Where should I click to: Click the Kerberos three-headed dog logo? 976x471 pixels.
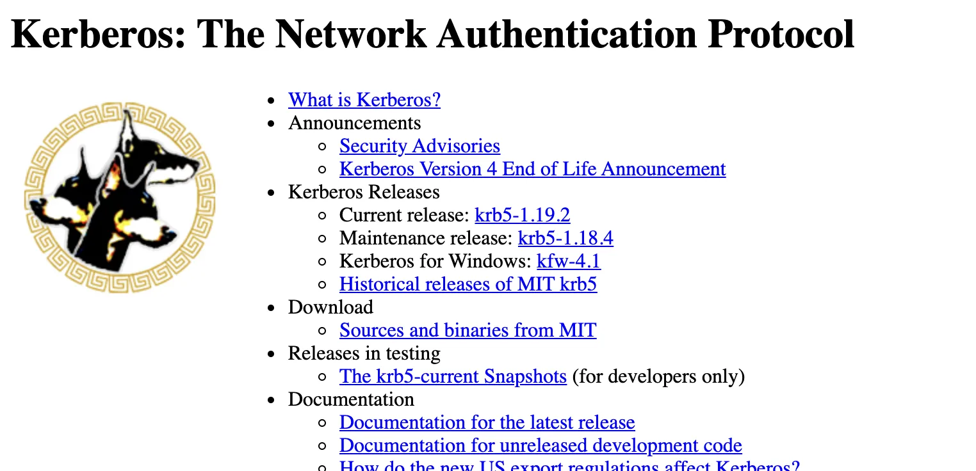(x=120, y=196)
